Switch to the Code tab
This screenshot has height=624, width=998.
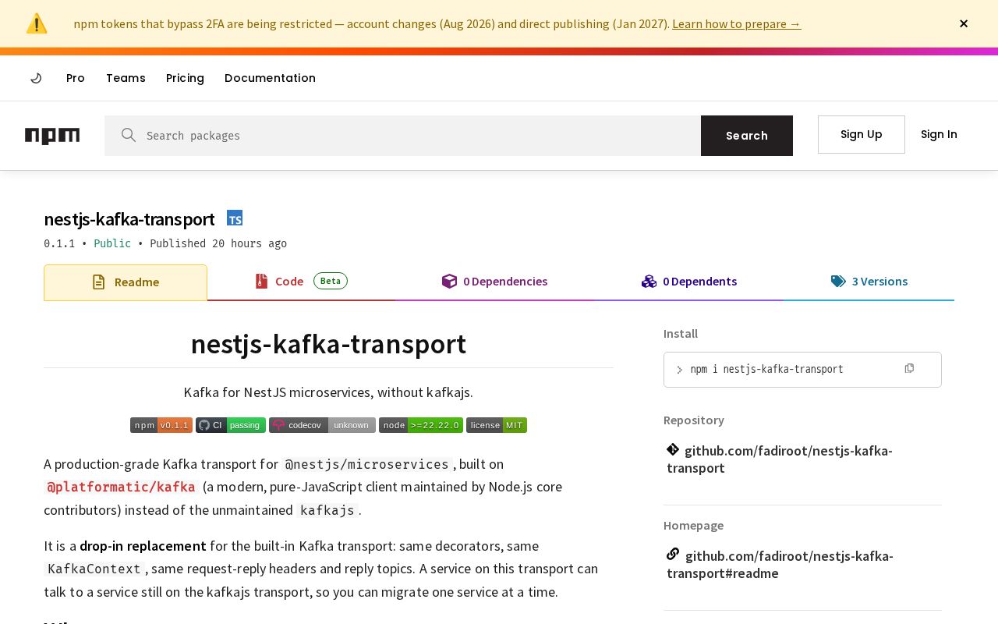pyautogui.click(x=301, y=282)
